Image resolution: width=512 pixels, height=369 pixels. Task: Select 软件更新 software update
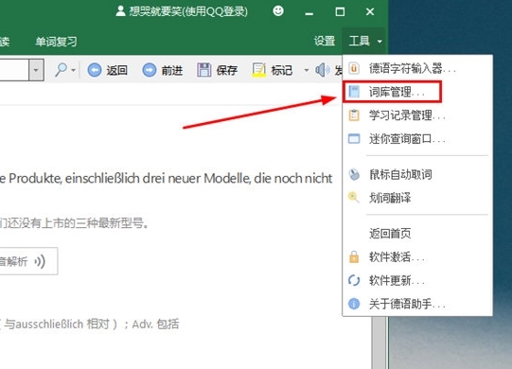(417, 281)
